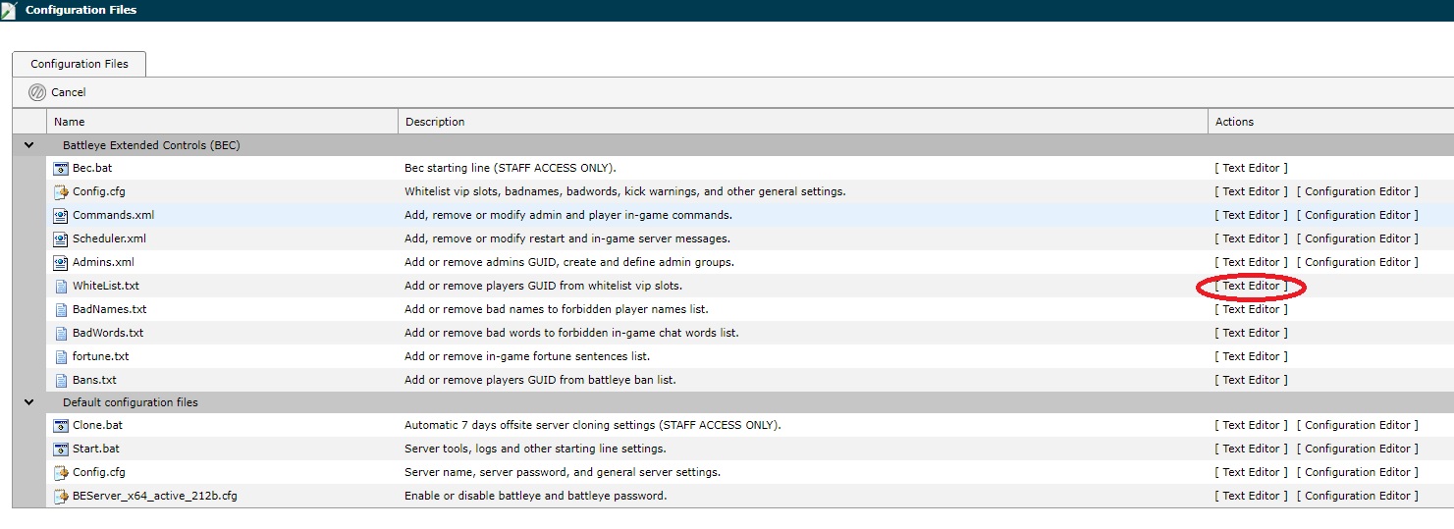Viewport: 1454px width, 529px height.
Task: Open Configuration Editor for Commands.xml
Action: pyautogui.click(x=1357, y=215)
